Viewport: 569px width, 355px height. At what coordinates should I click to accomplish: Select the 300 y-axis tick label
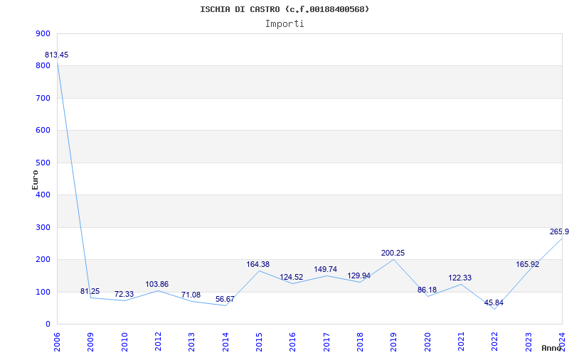[x=43, y=227]
